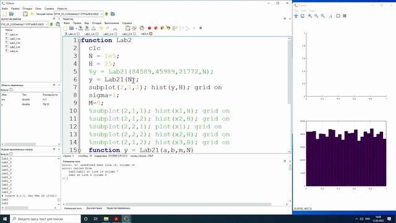Click Print icon in editor toolbar
The image size is (396, 223).
pos(93,28)
